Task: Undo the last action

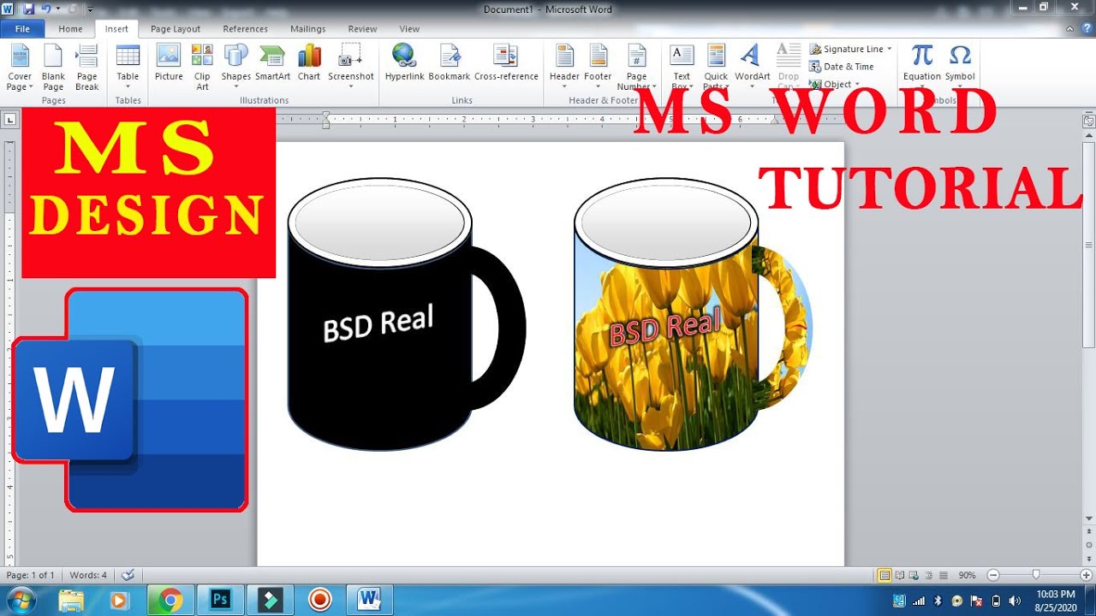Action: (x=46, y=9)
